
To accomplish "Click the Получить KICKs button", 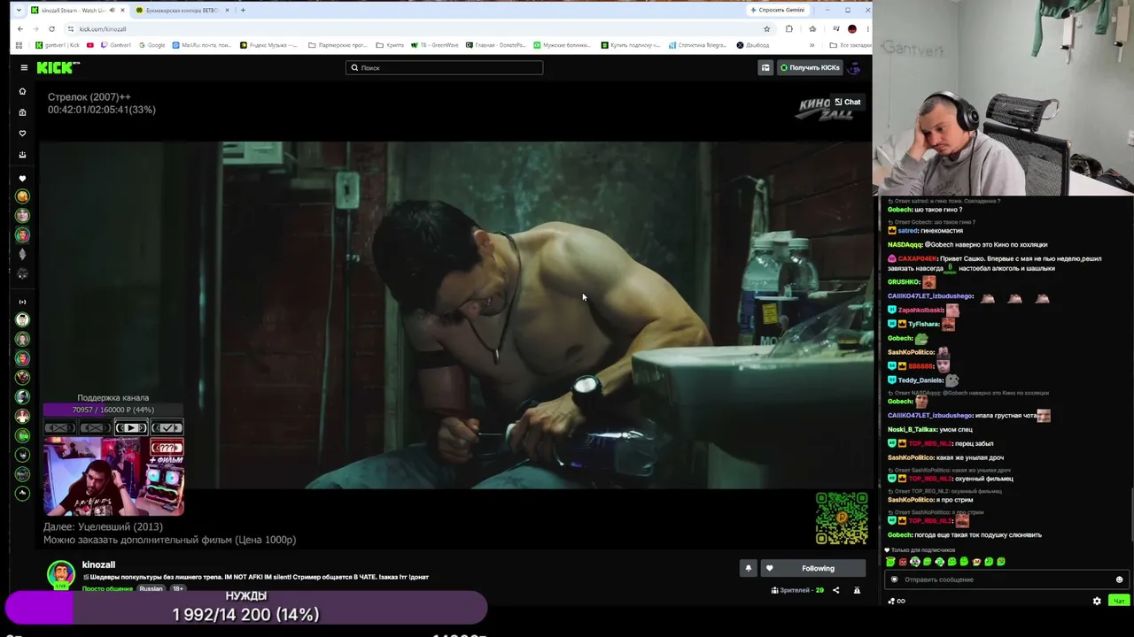I will 810,67.
